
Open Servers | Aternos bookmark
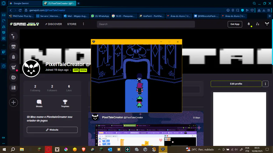click(48, 16)
